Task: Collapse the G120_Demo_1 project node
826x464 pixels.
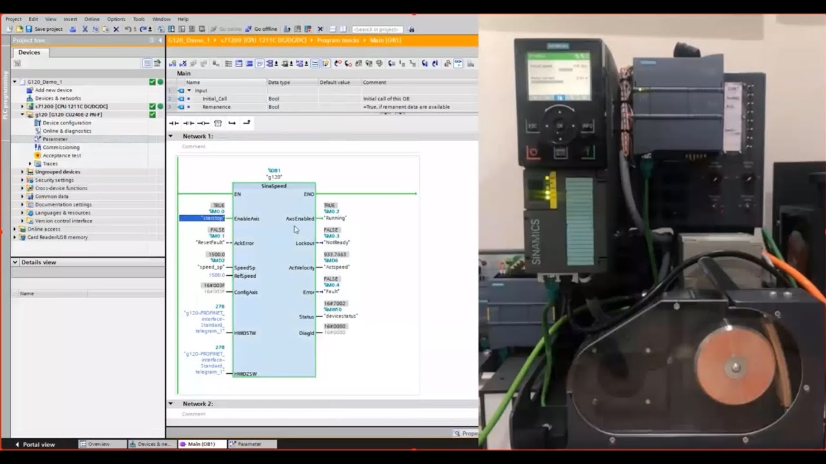Action: click(x=15, y=82)
